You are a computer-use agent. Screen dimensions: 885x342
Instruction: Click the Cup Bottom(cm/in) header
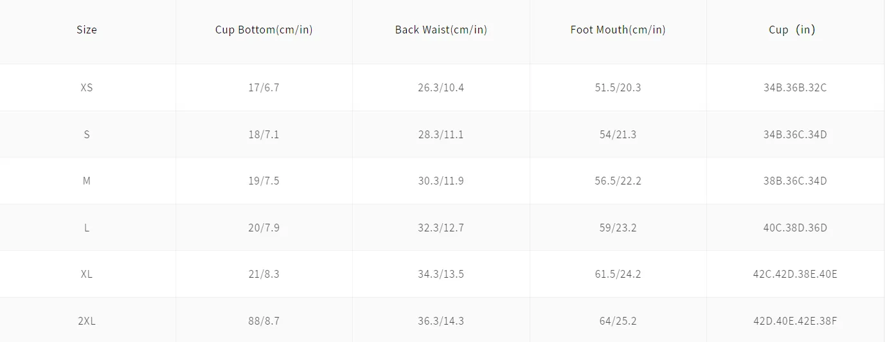coord(264,30)
